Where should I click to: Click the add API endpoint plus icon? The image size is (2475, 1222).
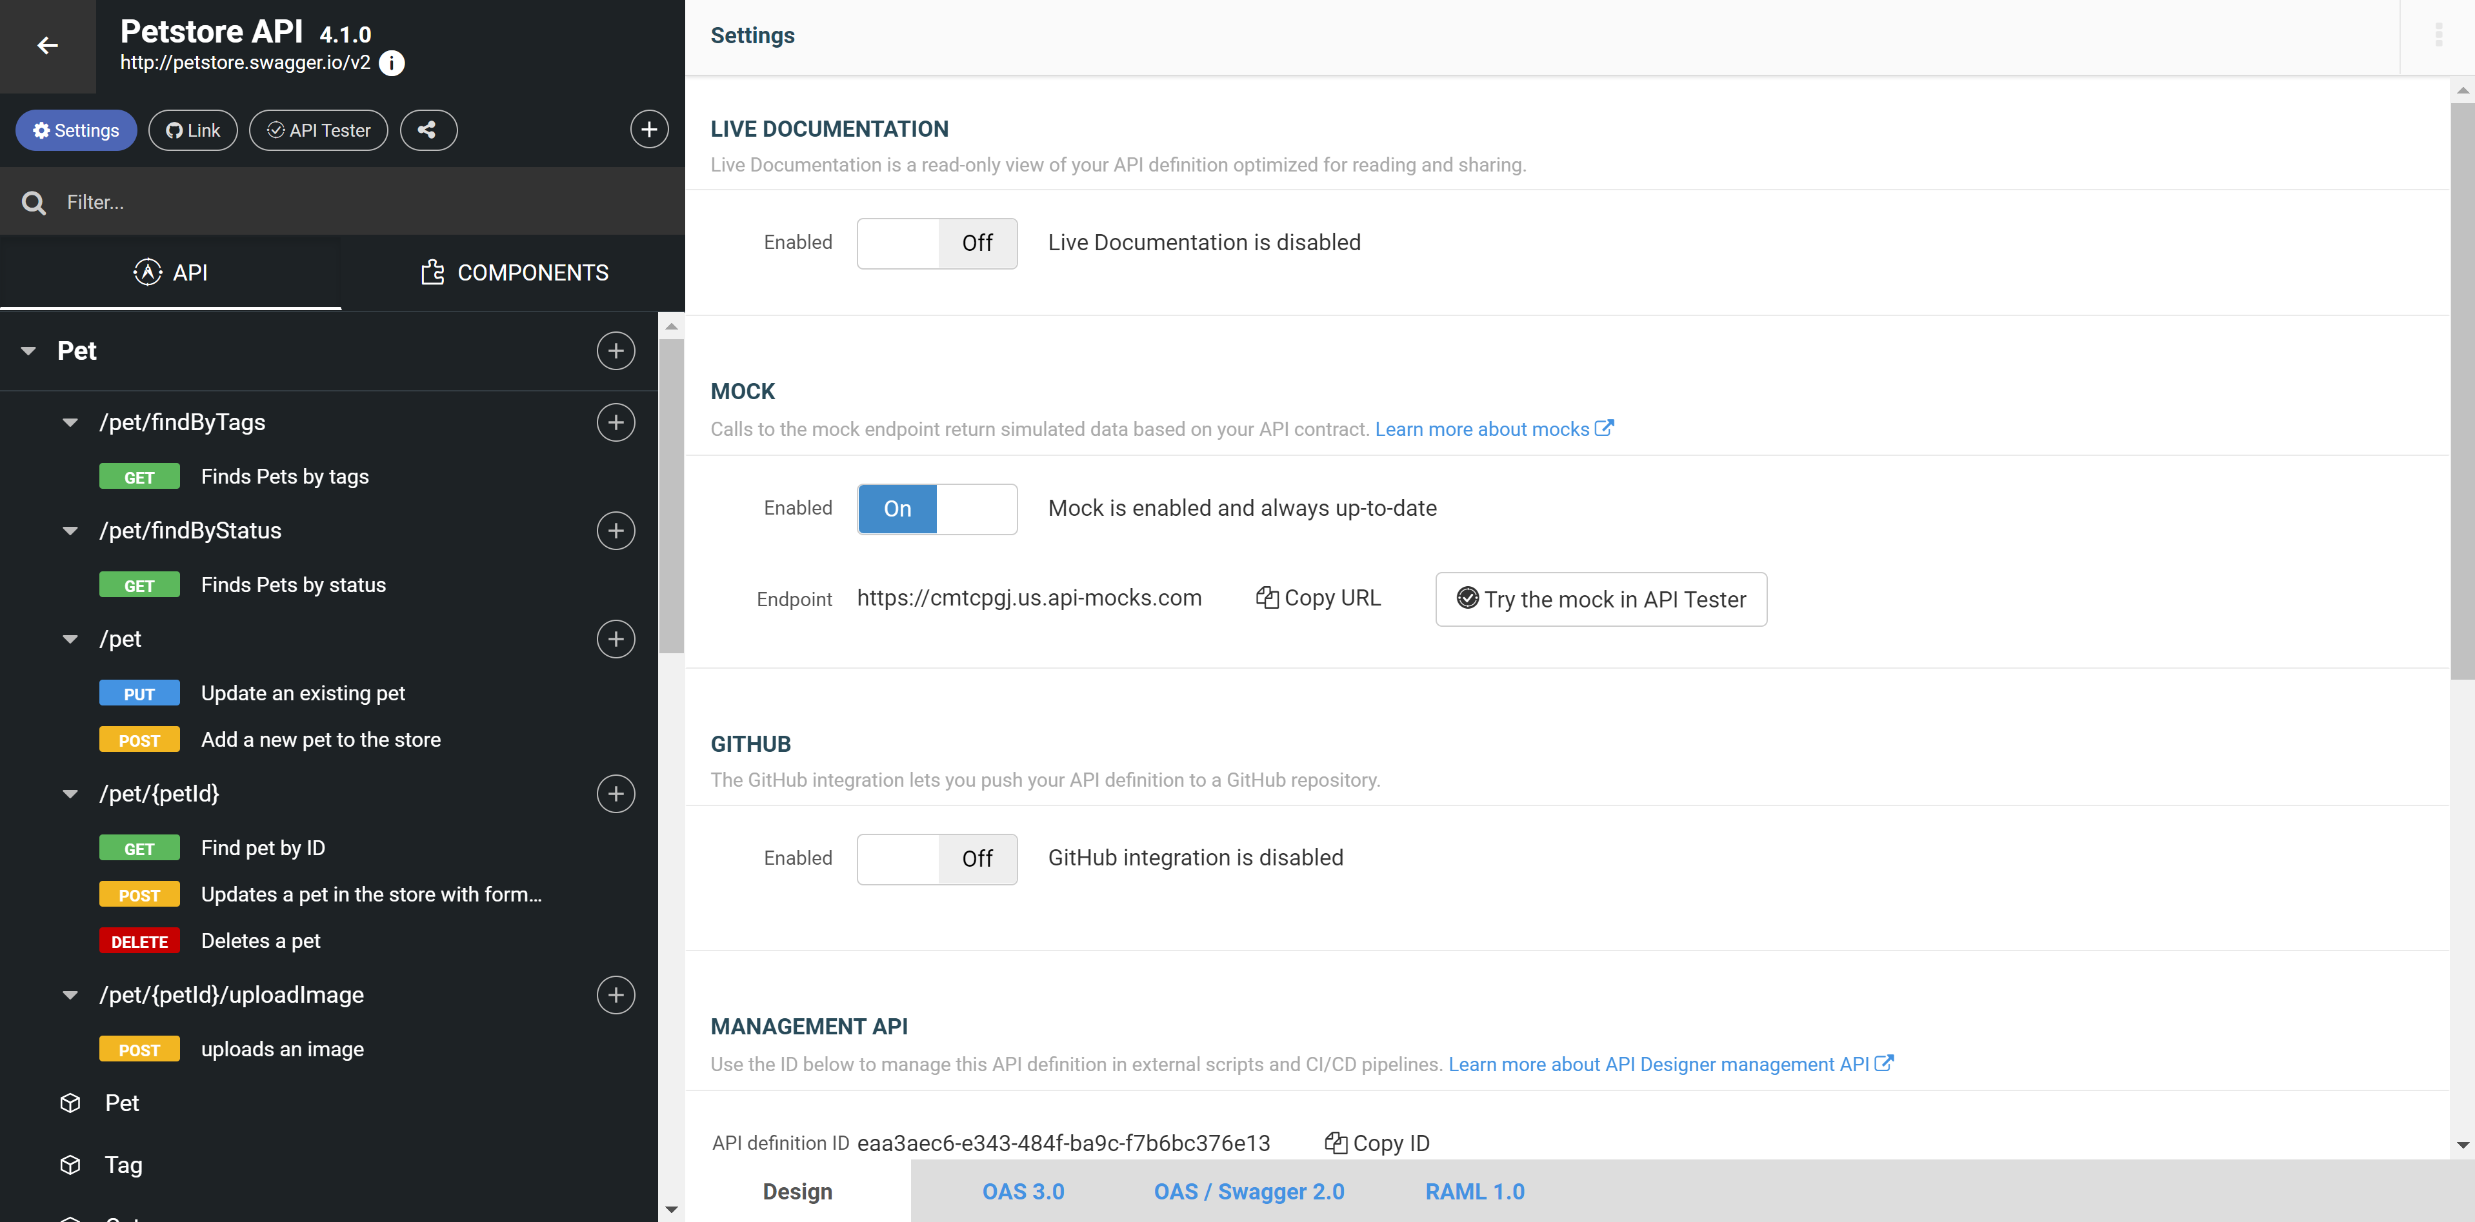tap(648, 130)
